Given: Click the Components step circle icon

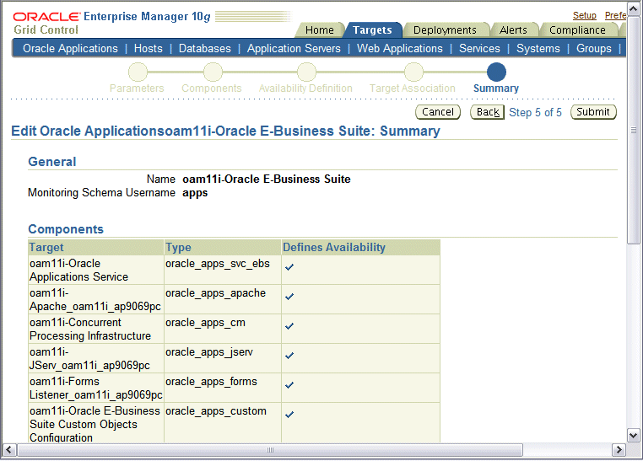Looking at the screenshot, I should pyautogui.click(x=213, y=72).
